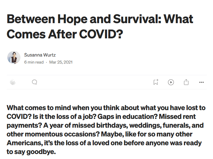
Task: Click the 6 min read label
Action: [x=34, y=62]
